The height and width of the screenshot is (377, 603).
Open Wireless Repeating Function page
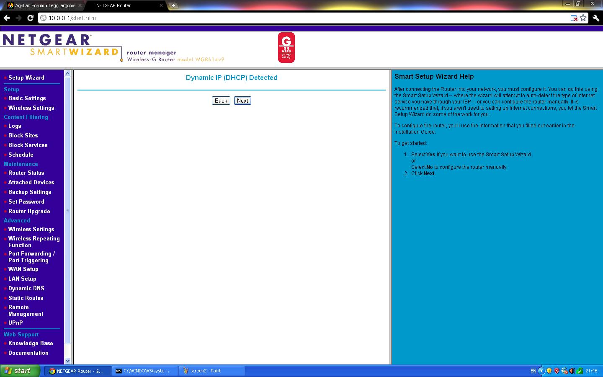pyautogui.click(x=34, y=242)
